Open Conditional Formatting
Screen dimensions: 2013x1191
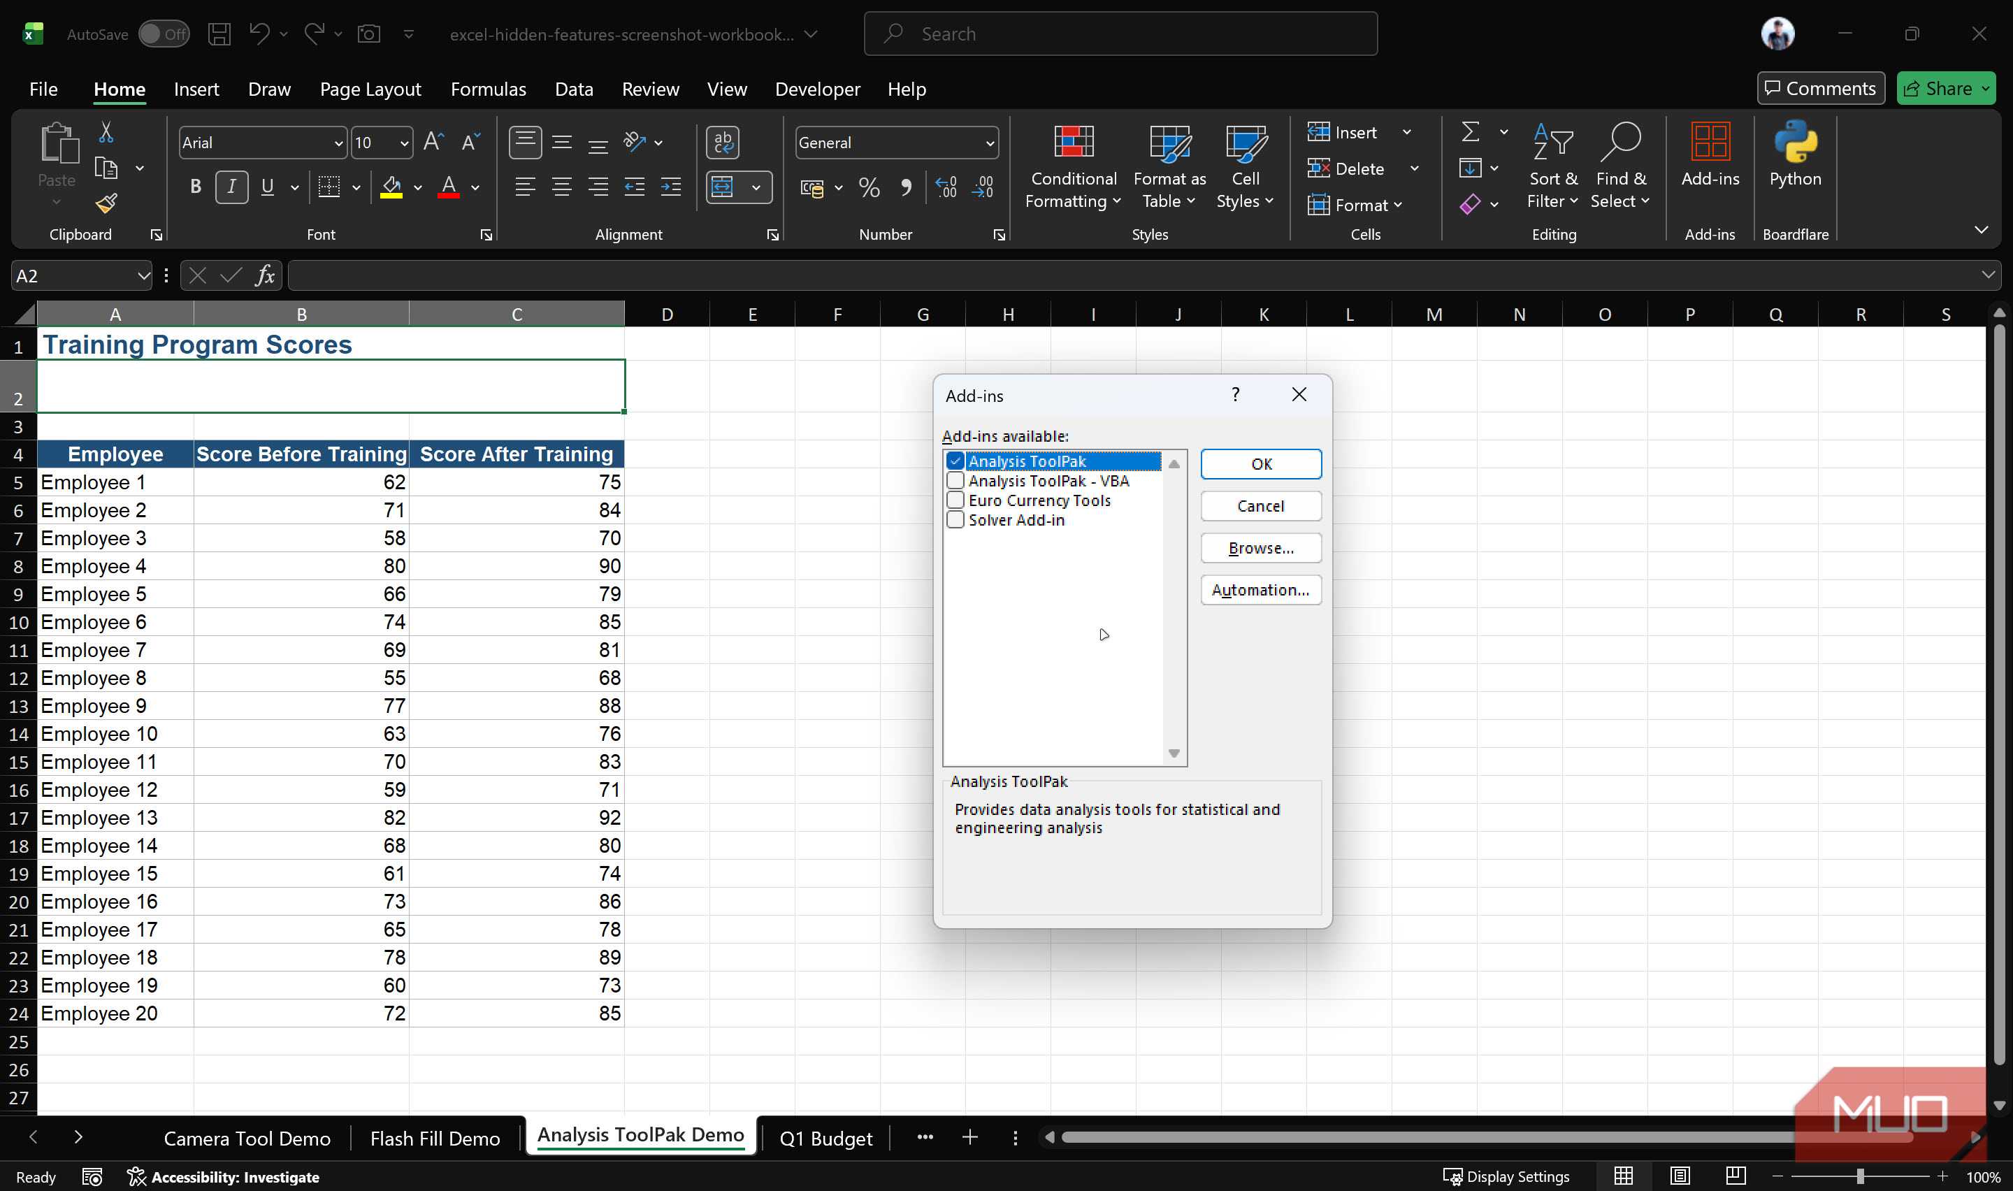(x=1073, y=167)
